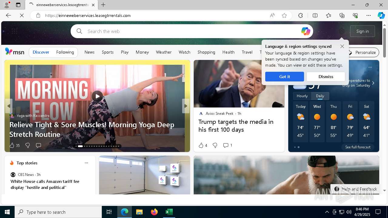Open File Explorer from taskbar
388x218 pixels.
(139, 212)
